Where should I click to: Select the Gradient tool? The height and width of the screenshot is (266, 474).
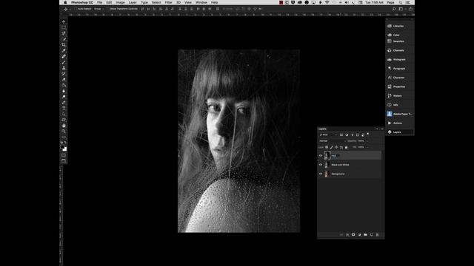pyautogui.click(x=64, y=86)
